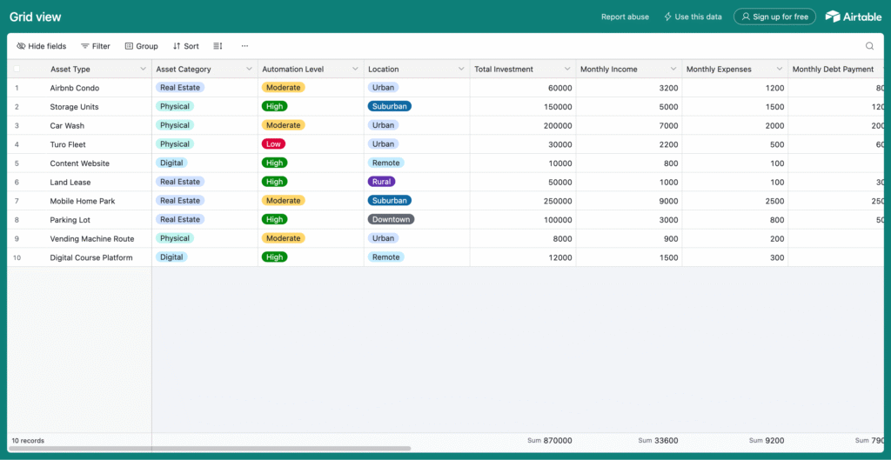Viewport: 891px width, 460px height.
Task: Open Location column dropdown arrow
Action: (x=461, y=69)
